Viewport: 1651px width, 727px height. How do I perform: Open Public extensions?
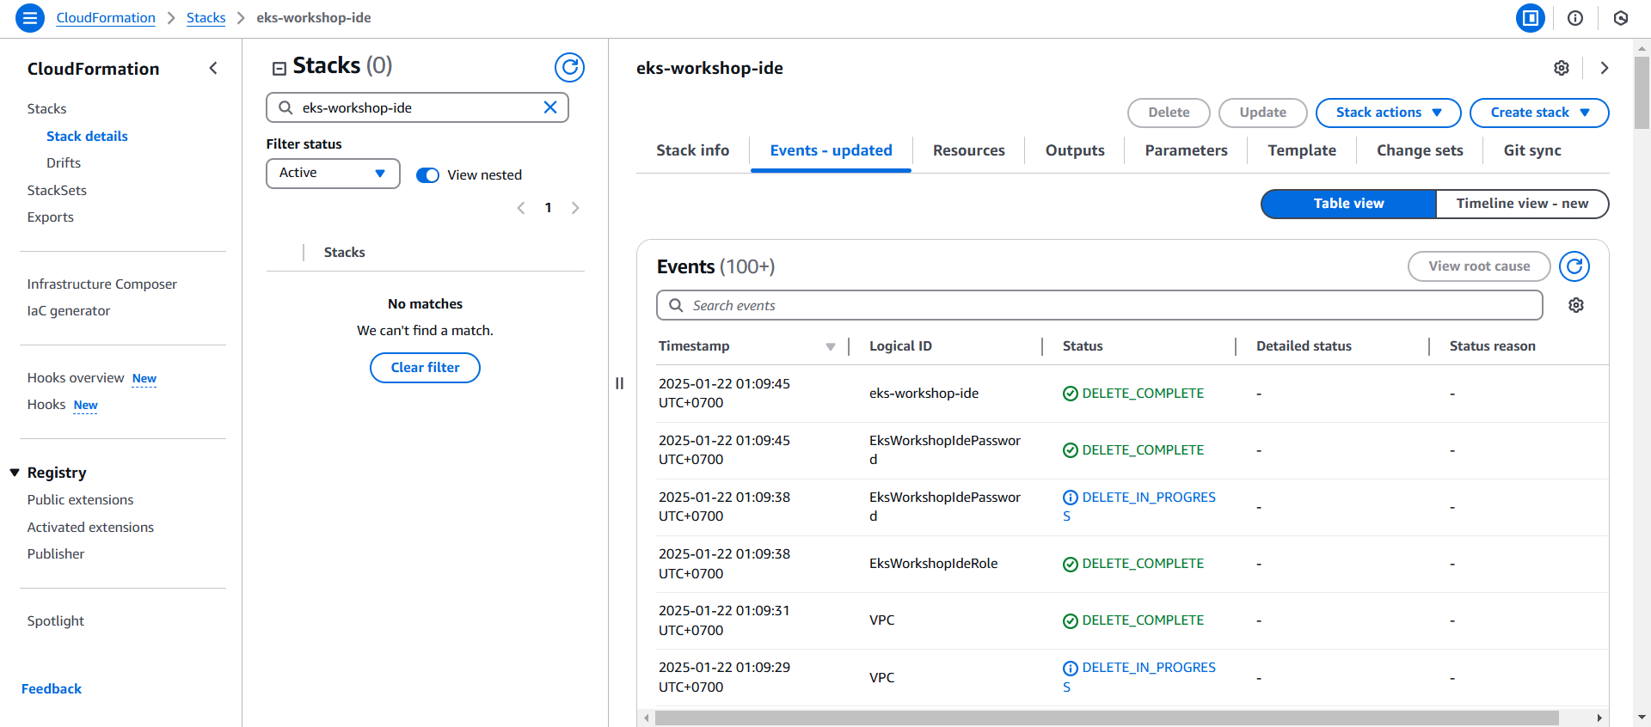coord(80,500)
